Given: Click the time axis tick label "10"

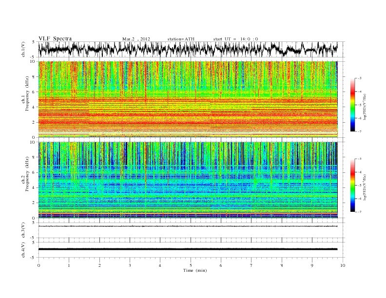Looking at the screenshot, I should [x=343, y=265].
